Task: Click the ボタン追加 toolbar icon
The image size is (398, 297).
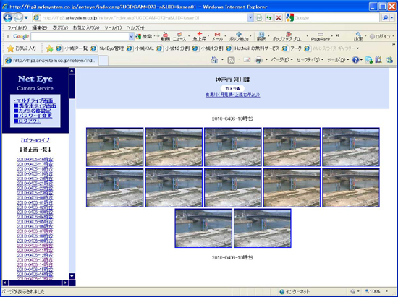Action: pyautogui.click(x=239, y=37)
